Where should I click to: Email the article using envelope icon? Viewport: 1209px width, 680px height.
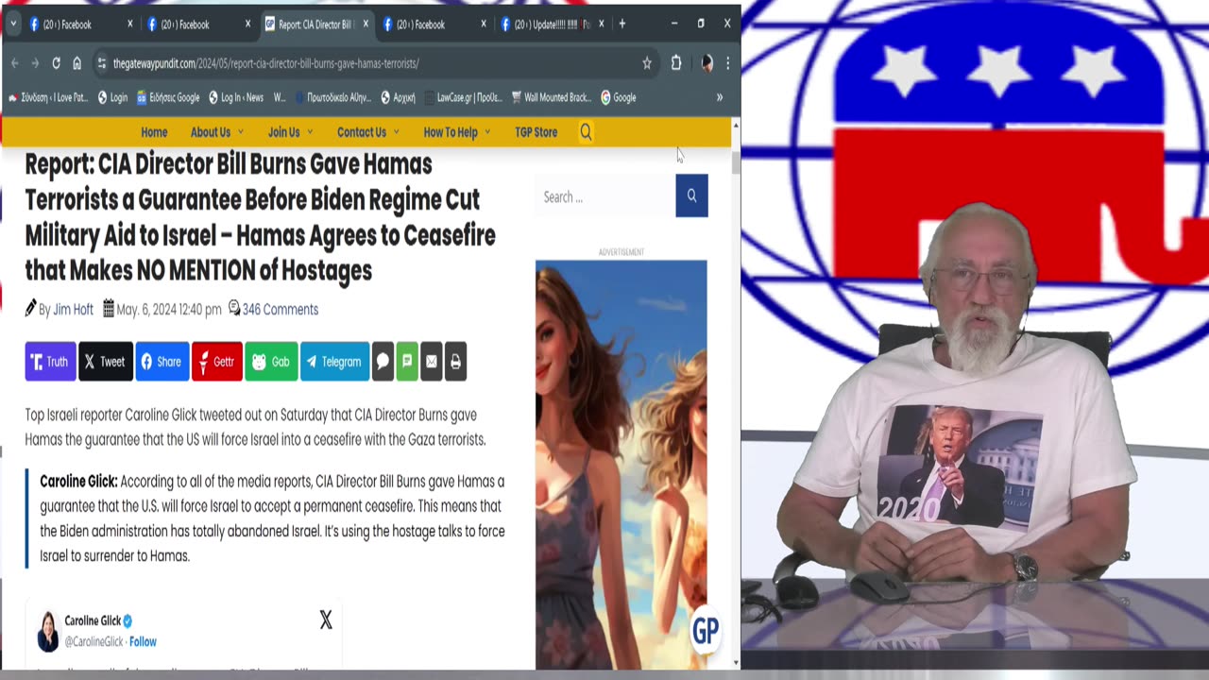coord(432,362)
